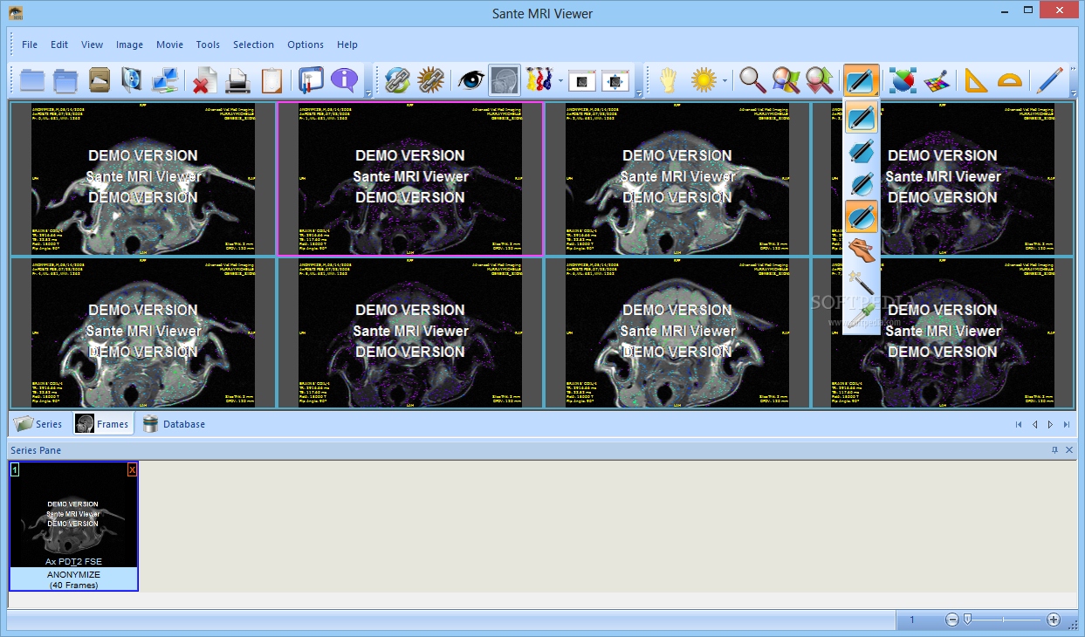Image resolution: width=1085 pixels, height=637 pixels.
Task: Switch to the Series tab
Action: (x=38, y=424)
